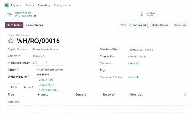192x113 pixels.
Task: Click the Cancel Repair button
Action: (35, 25)
